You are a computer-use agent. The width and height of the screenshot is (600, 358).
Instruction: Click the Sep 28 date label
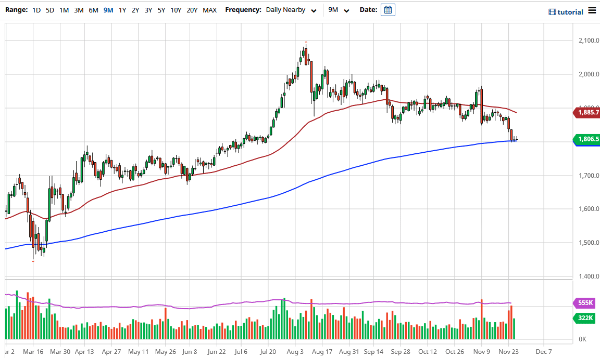point(401,352)
